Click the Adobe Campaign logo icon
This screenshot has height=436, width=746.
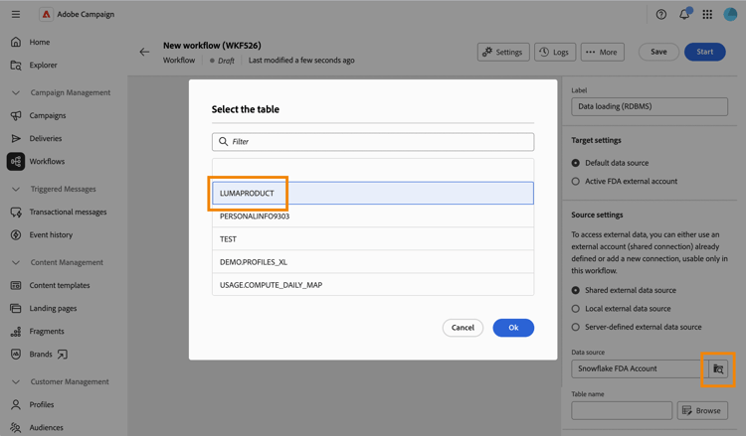click(x=46, y=14)
